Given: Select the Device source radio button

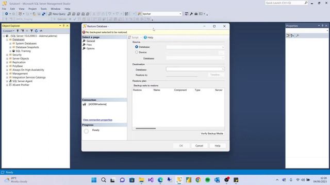Looking at the screenshot, I should coord(137,52).
